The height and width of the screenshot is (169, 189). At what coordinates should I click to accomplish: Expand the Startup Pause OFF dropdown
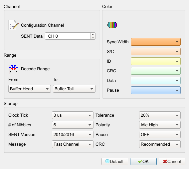(160, 134)
